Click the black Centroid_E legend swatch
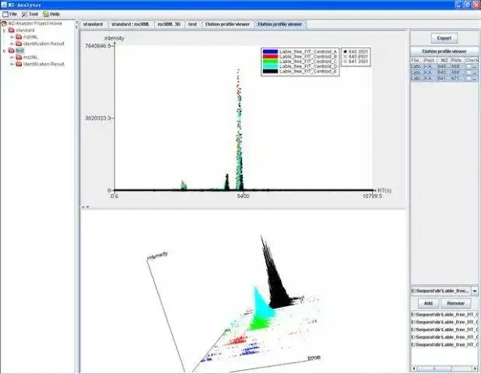 (x=270, y=71)
